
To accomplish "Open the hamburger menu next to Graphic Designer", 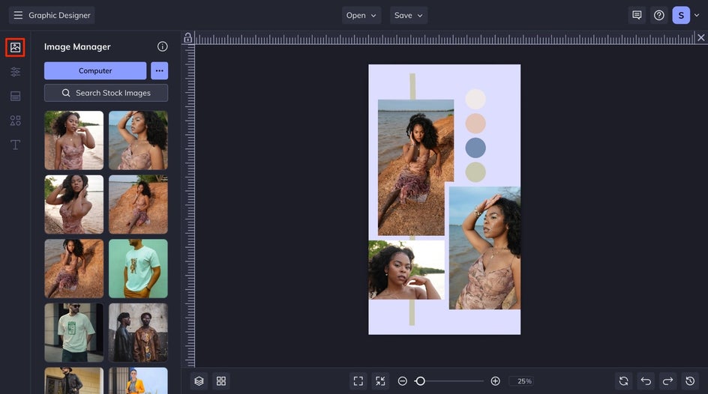I will [18, 15].
